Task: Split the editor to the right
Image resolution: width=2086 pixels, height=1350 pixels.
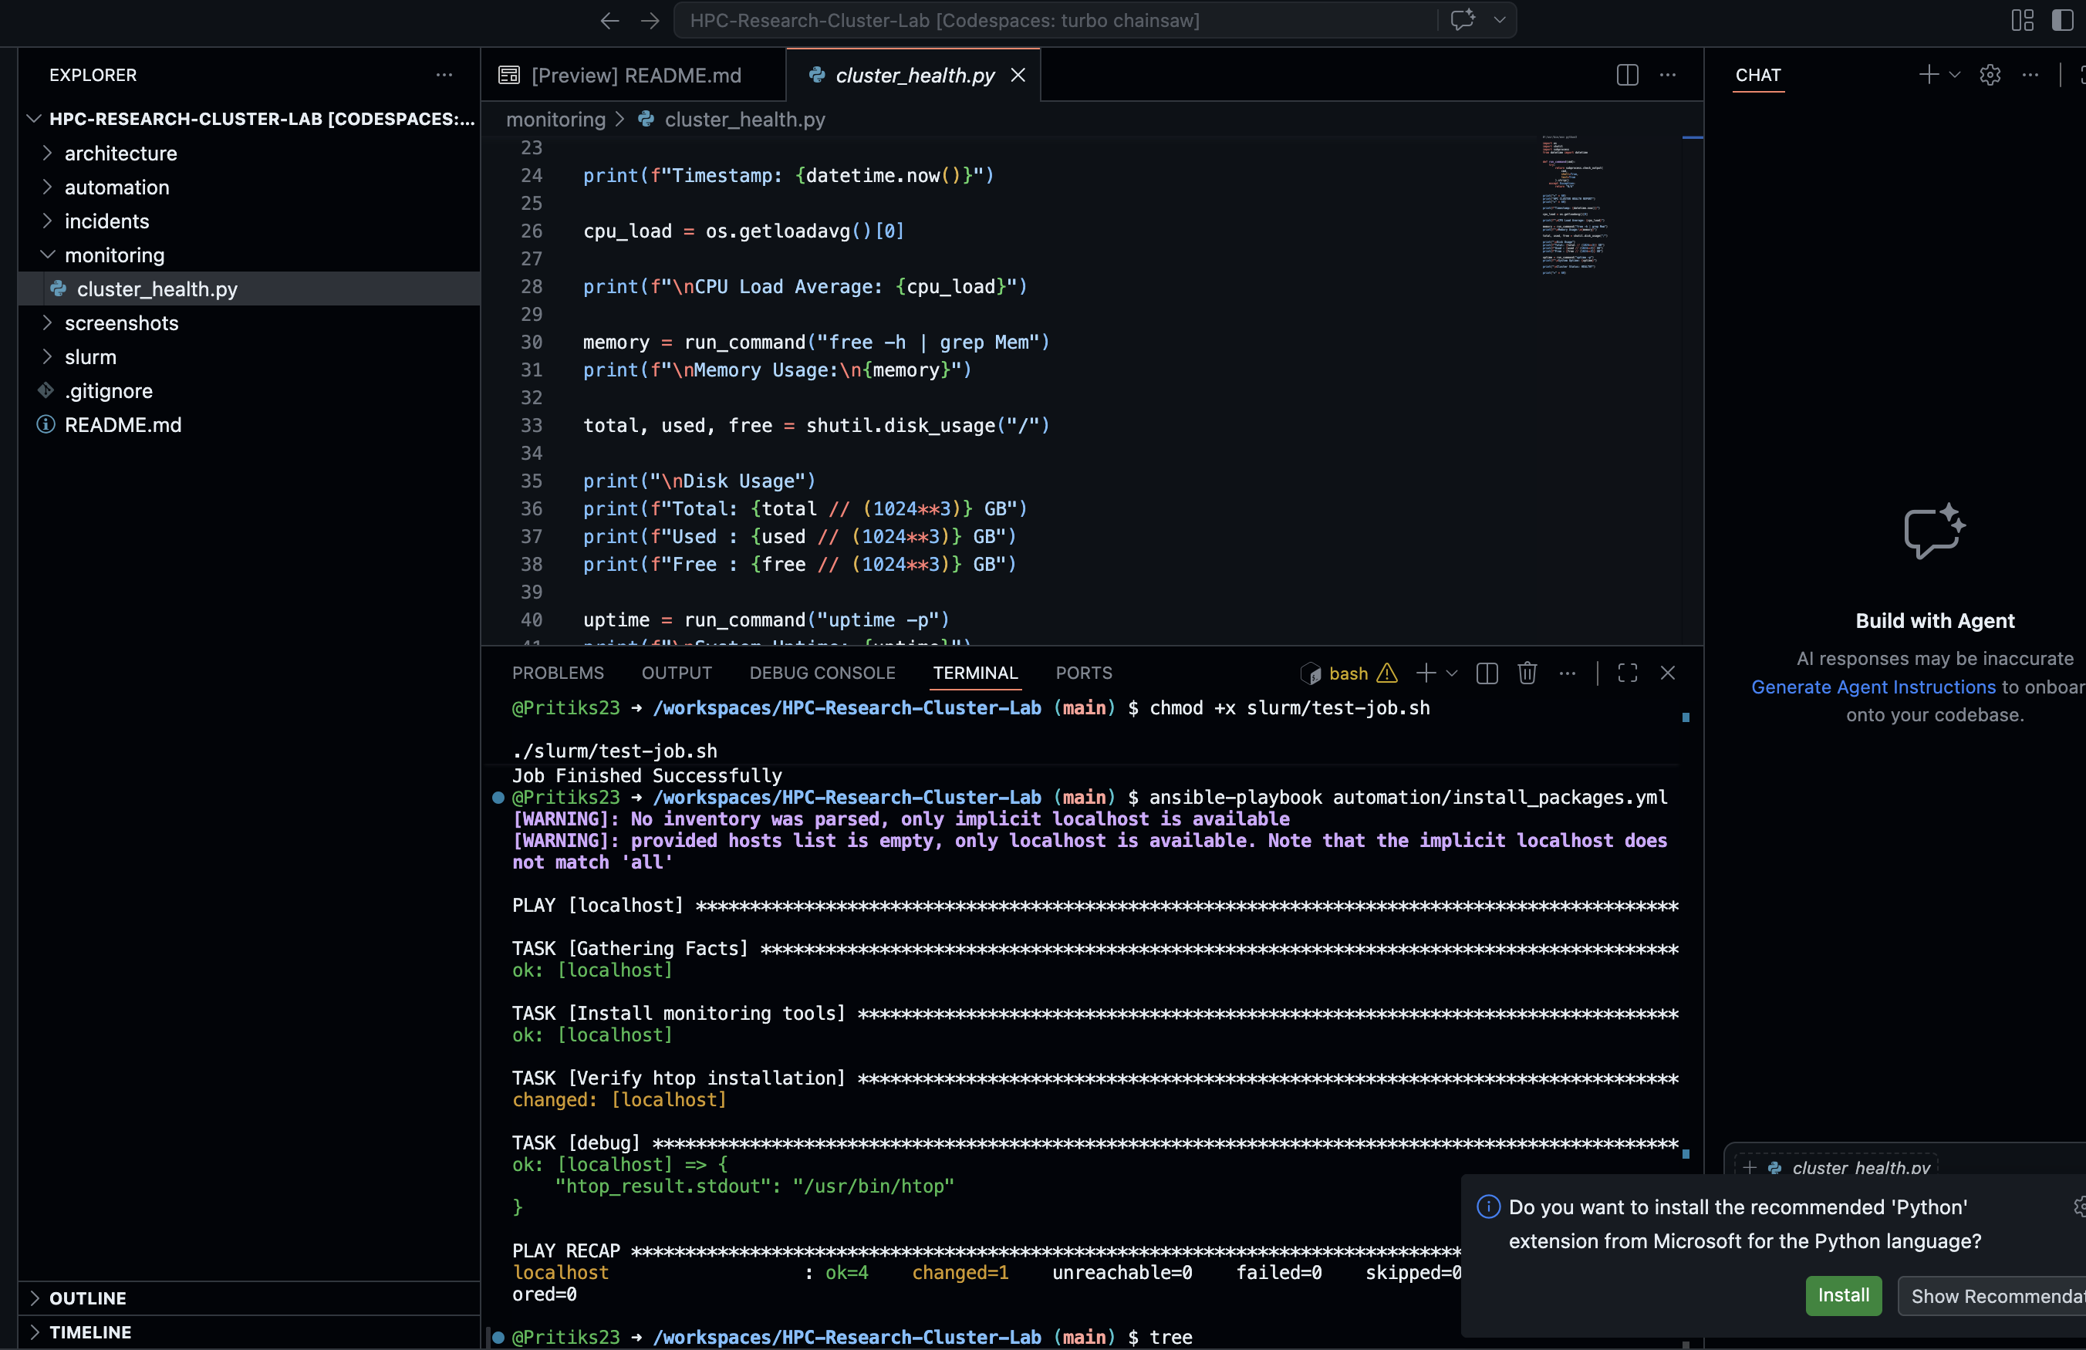Action: (x=1628, y=76)
